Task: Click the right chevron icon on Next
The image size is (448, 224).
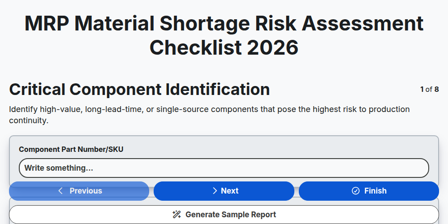Action: click(215, 191)
